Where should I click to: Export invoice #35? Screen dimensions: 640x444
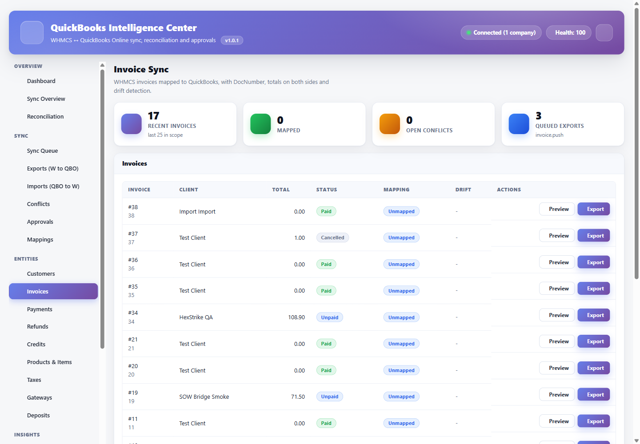(x=594, y=289)
